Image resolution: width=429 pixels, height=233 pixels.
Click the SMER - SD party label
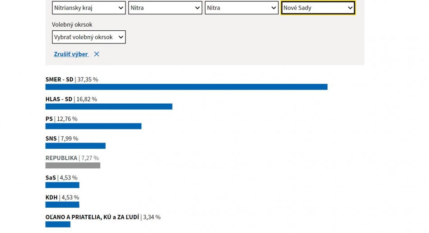(x=59, y=80)
